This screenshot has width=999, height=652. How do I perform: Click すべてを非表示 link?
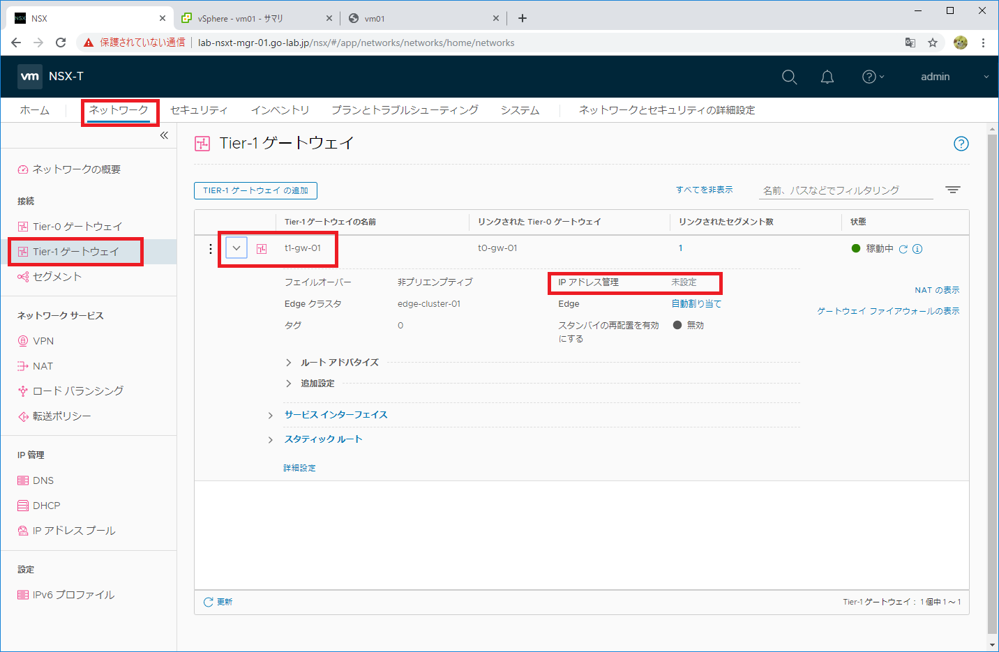point(704,190)
